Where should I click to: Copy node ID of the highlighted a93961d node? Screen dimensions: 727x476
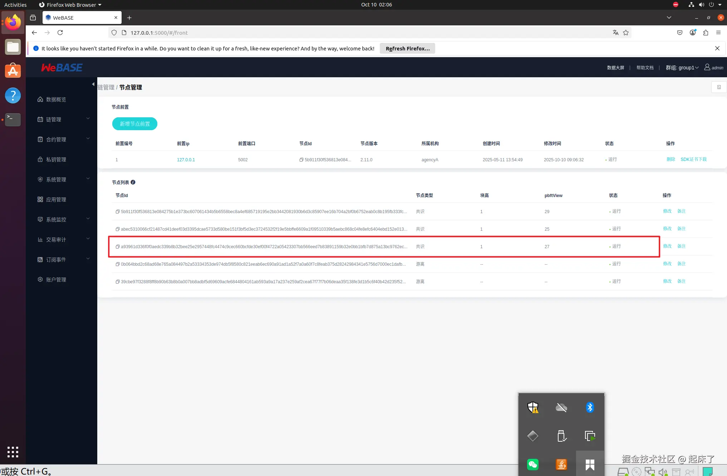coord(117,246)
